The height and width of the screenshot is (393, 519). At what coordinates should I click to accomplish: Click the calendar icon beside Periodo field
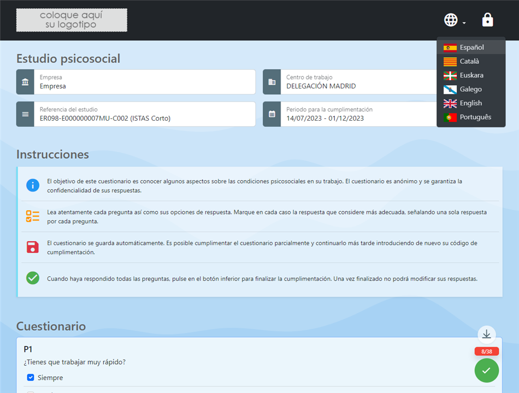[272, 114]
